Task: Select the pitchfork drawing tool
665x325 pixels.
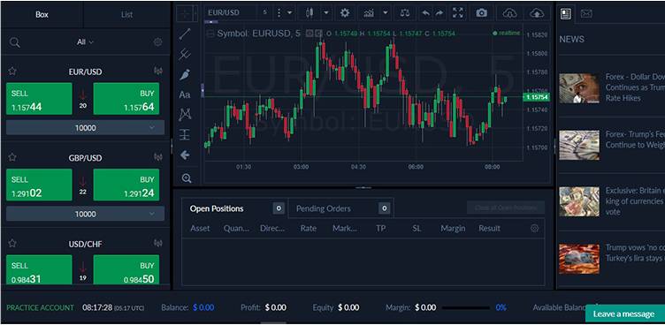Action: 185,54
